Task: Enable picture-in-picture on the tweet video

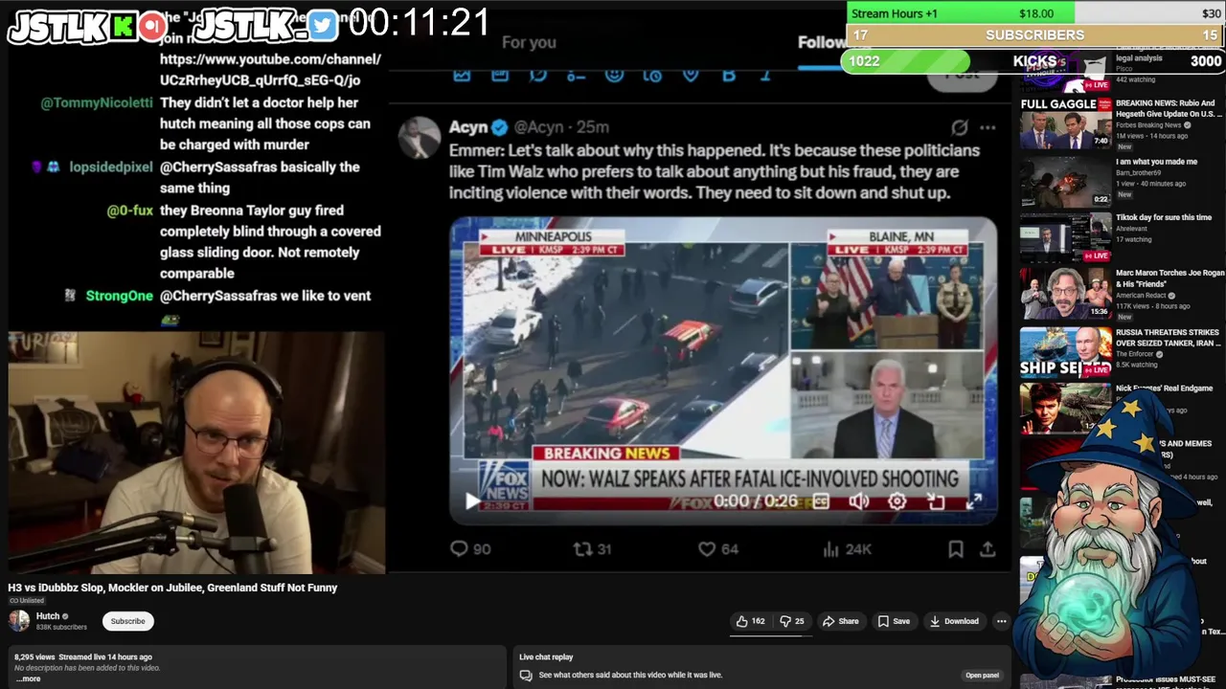Action: click(936, 500)
